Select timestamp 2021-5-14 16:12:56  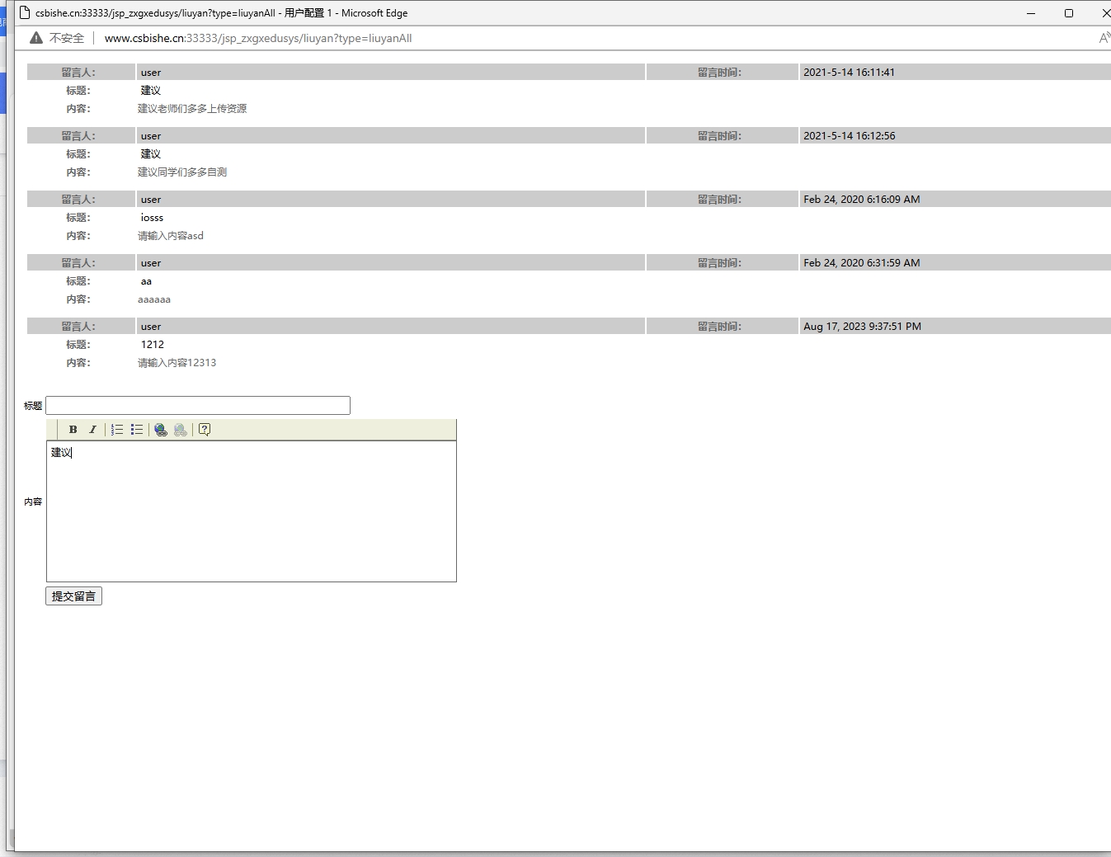coord(850,136)
